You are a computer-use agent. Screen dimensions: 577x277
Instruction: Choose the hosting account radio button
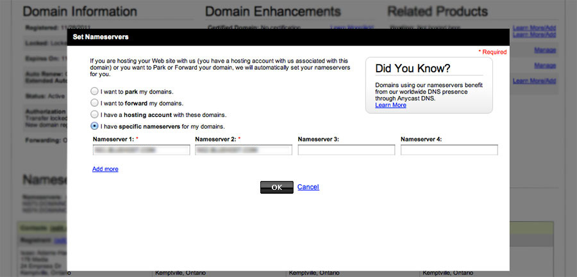(95, 115)
